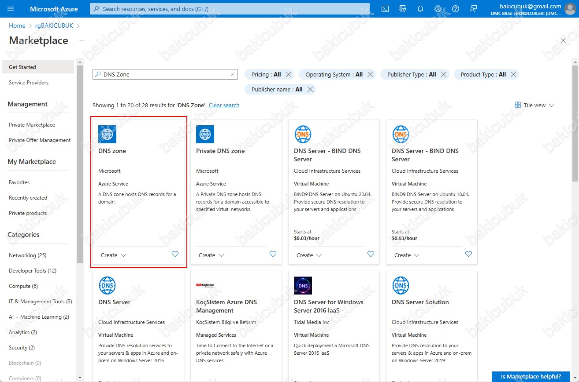Viewport: 579px width, 382px height.
Task: Open Favorites under My Marketplace
Action: pyautogui.click(x=19, y=182)
